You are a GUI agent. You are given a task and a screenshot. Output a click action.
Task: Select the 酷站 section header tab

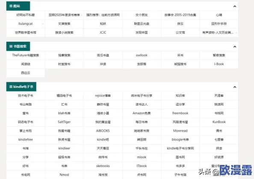(x=18, y=6)
